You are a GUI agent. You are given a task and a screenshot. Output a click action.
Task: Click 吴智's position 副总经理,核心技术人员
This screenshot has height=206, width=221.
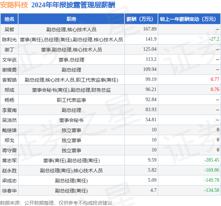coord(71,30)
